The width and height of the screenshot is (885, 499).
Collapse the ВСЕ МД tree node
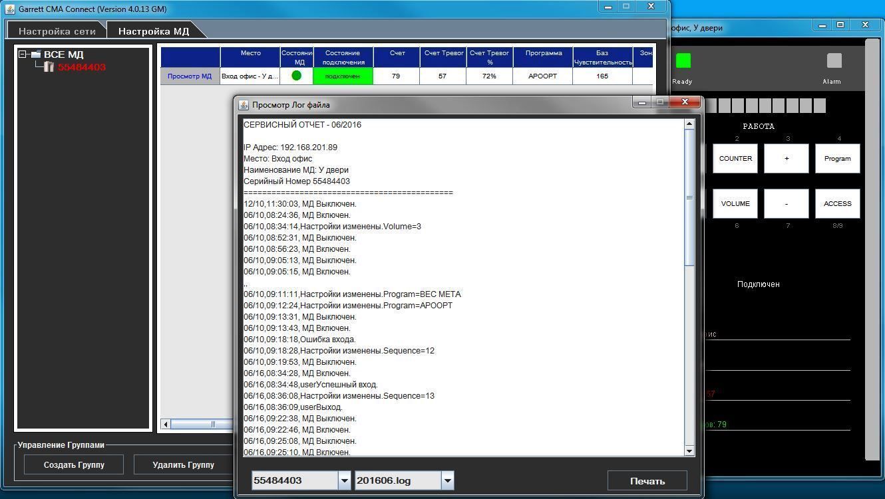(x=23, y=54)
